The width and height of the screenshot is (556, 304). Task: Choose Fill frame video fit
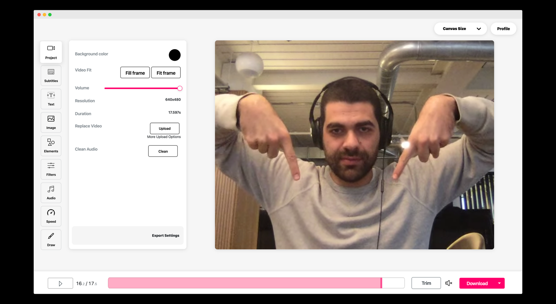[135, 73]
